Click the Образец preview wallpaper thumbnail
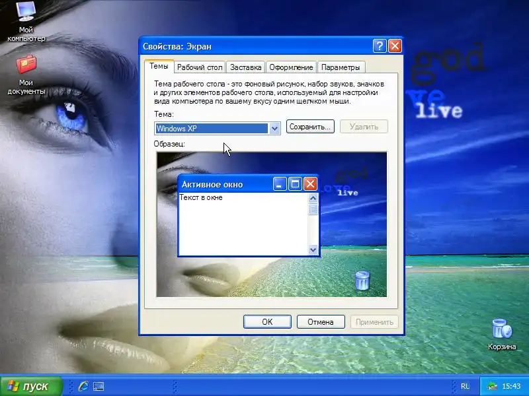This screenshot has height=396, width=529. click(272, 224)
